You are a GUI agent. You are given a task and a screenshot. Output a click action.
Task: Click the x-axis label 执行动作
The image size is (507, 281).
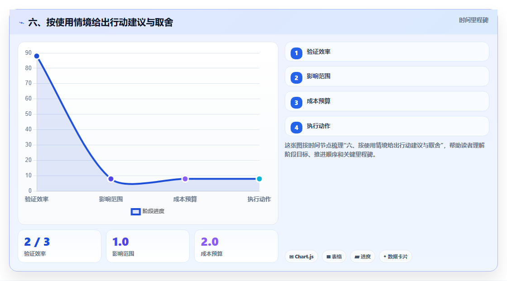(x=259, y=199)
